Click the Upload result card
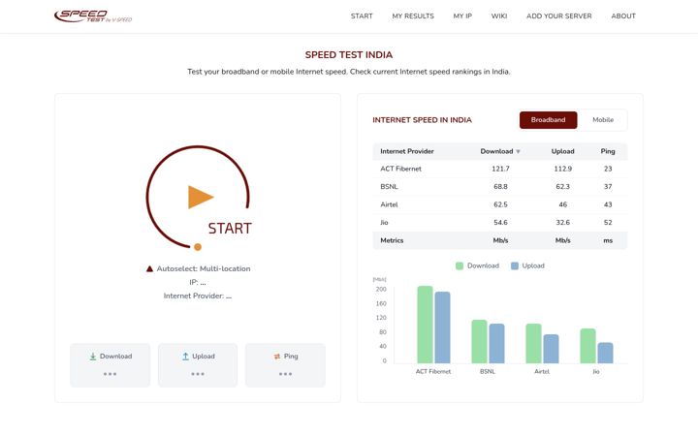 (x=198, y=365)
